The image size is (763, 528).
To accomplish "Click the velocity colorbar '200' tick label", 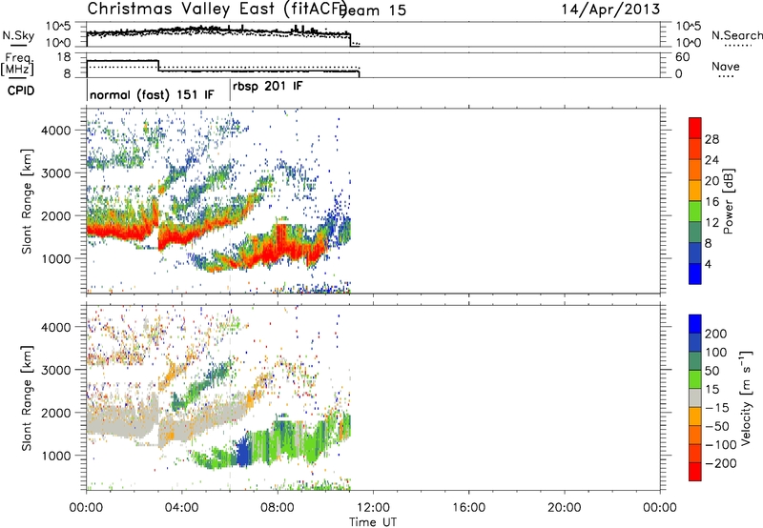I will (x=716, y=334).
